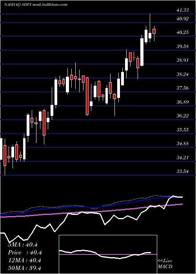
Task: Click inside the MACD inset chart
Action: click(108, 254)
